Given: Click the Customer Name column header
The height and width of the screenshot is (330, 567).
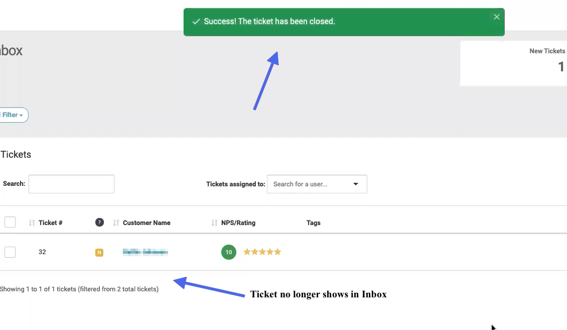Looking at the screenshot, I should point(147,223).
